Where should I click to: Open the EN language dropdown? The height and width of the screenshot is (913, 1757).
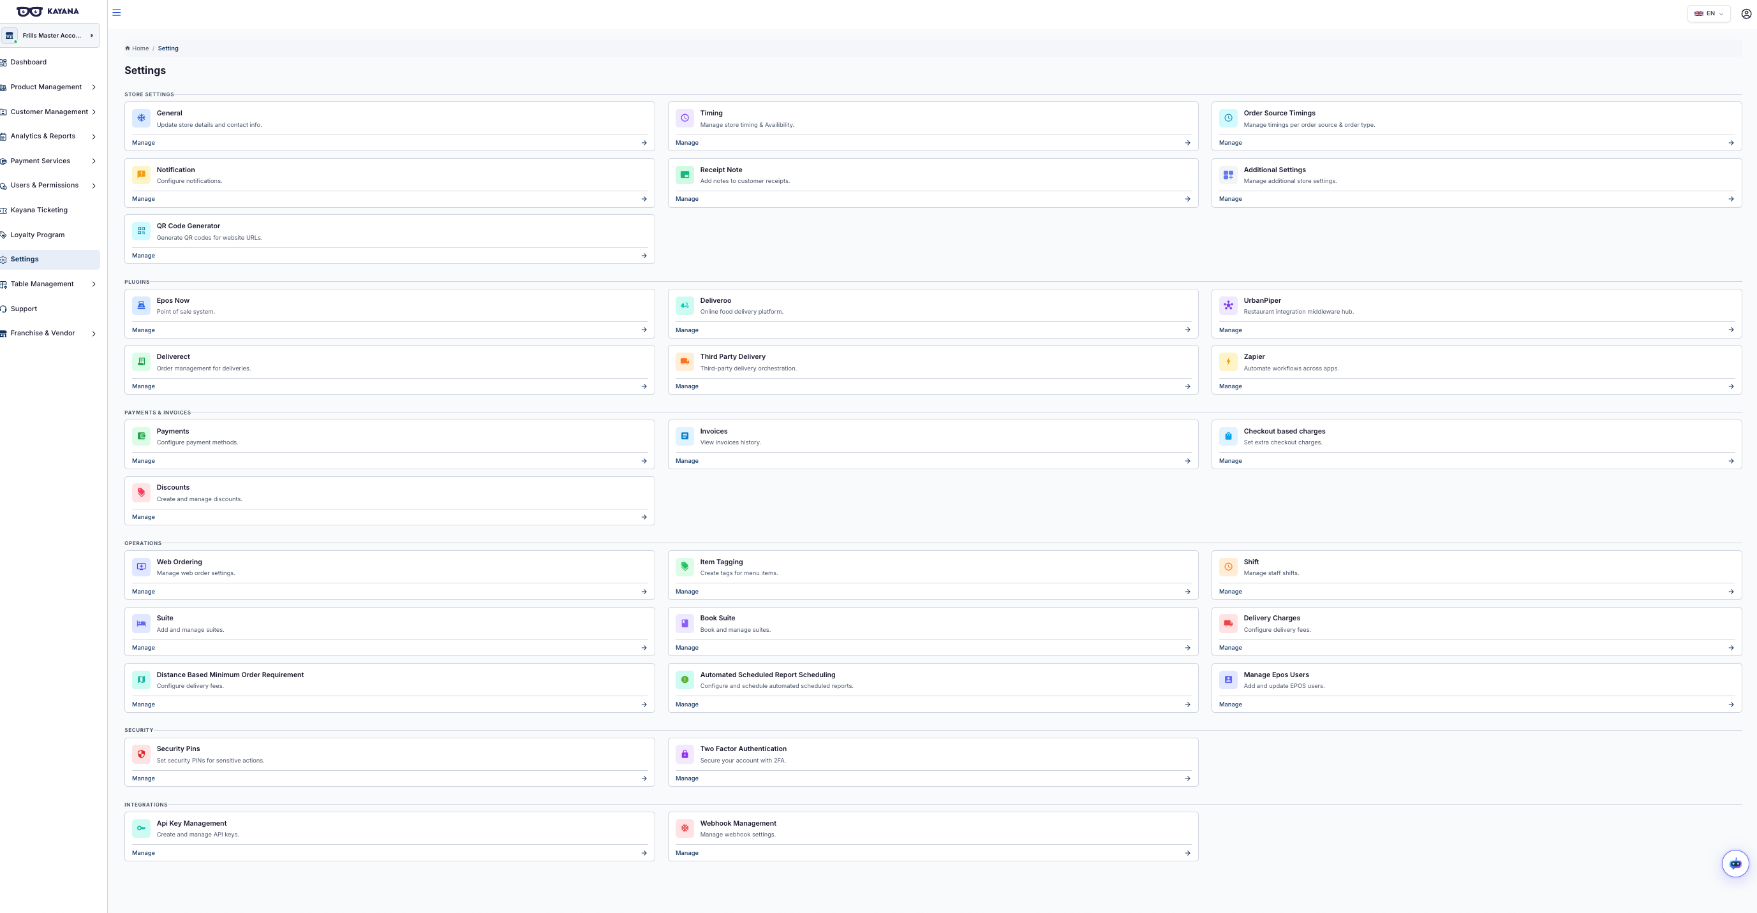(x=1709, y=13)
